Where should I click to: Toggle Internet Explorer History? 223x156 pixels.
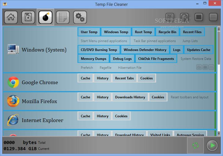pos(103,116)
